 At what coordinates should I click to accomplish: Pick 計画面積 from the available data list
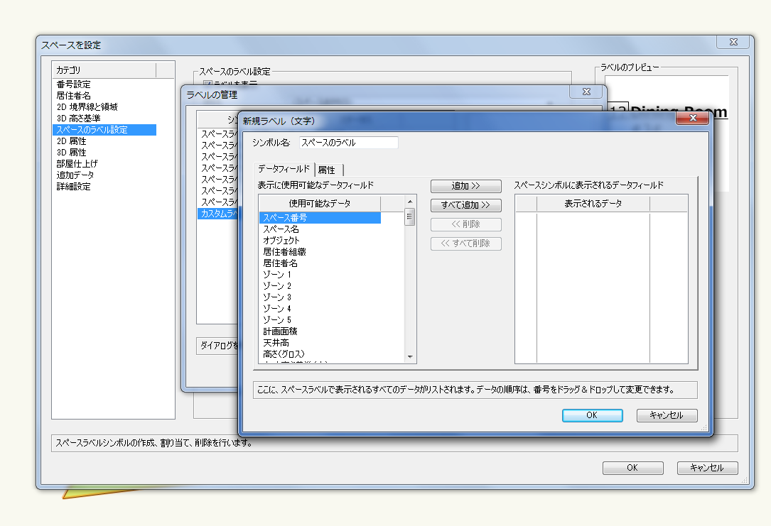280,332
